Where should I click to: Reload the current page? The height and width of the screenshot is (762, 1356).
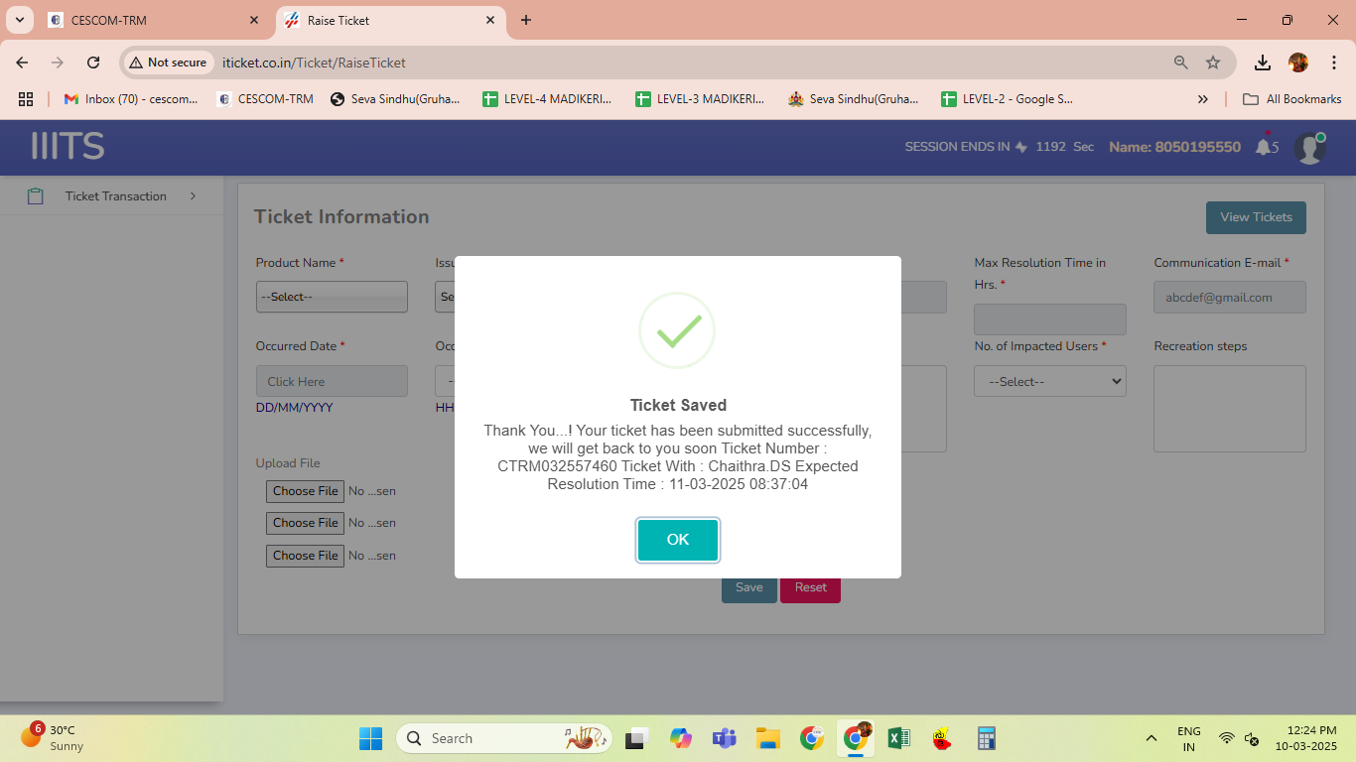point(93,63)
